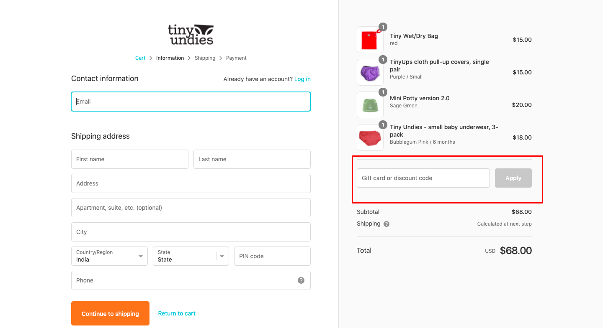Click the Purple / Small variant text
Viewport: 603px width, 328px height.
point(406,77)
